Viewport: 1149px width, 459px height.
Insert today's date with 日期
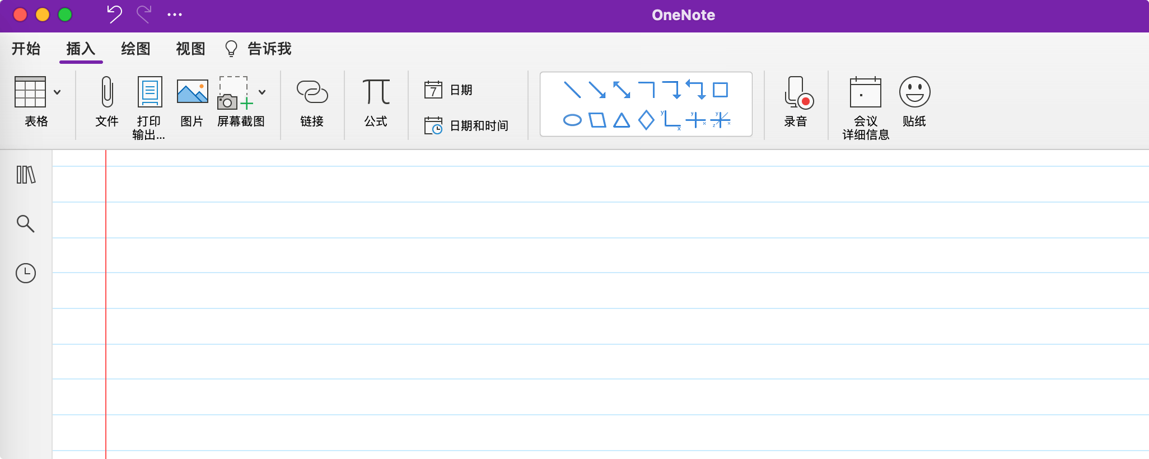pos(449,90)
